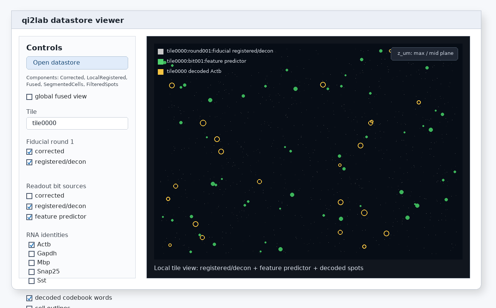Screen dimensions: 496x308
Task: Uncheck Fiducial round 1 corrected
Action: tap(29, 152)
